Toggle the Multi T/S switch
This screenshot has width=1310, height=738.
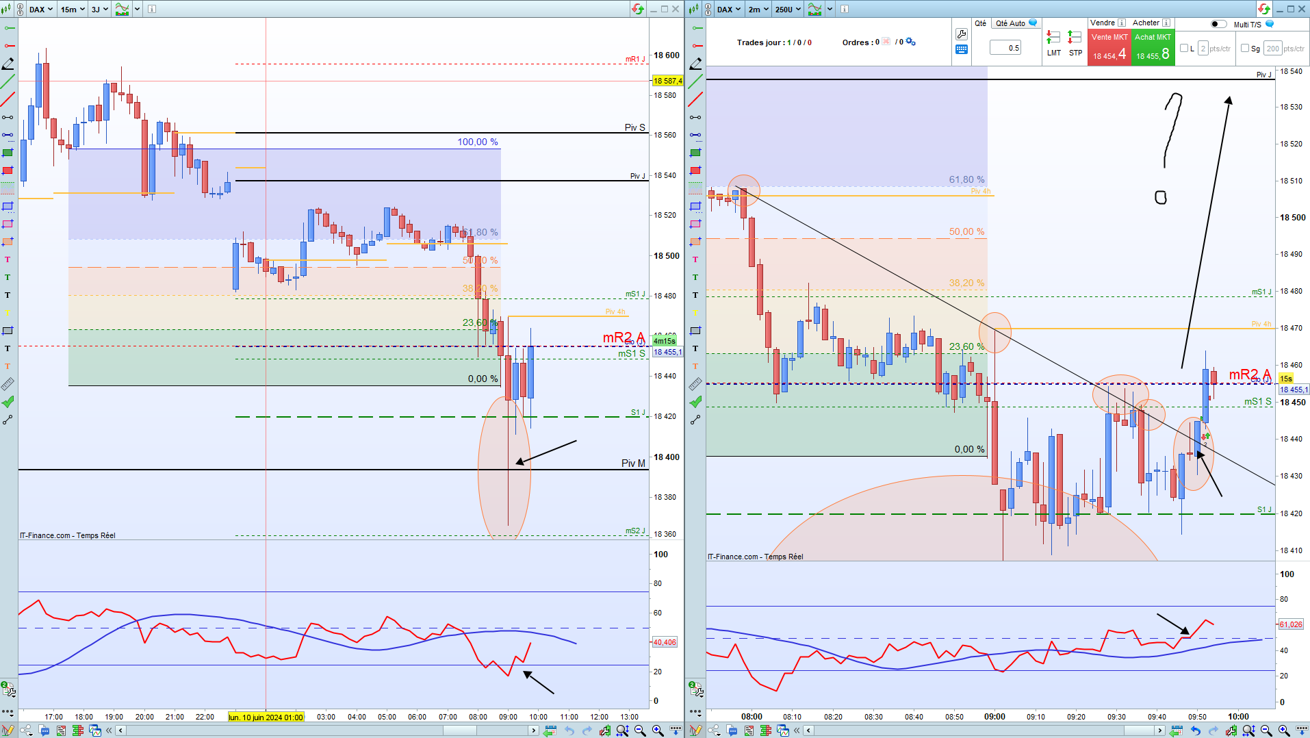1219,24
